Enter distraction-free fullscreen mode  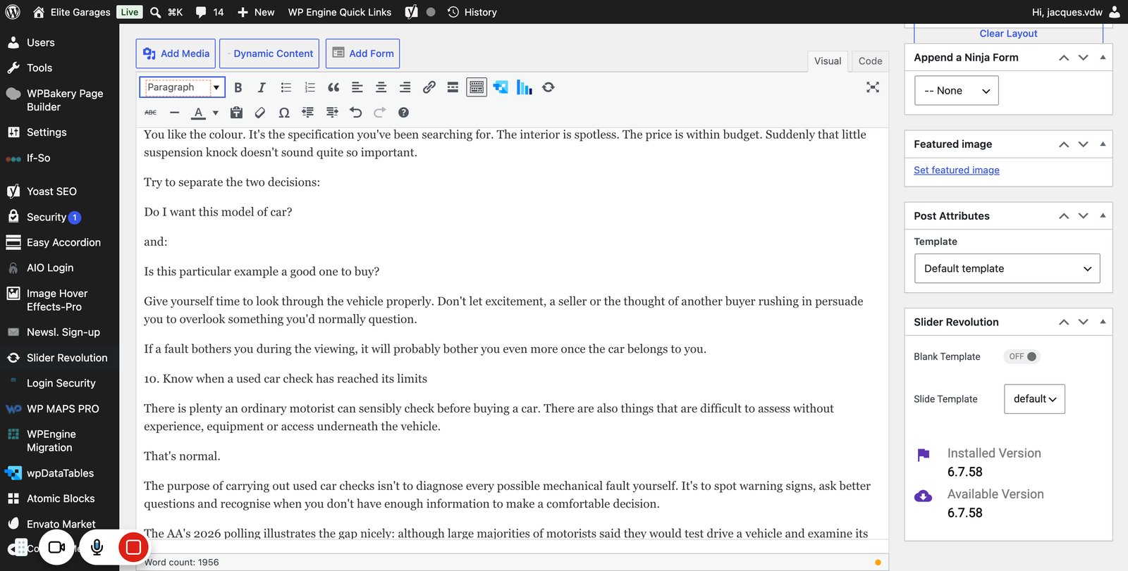click(873, 87)
